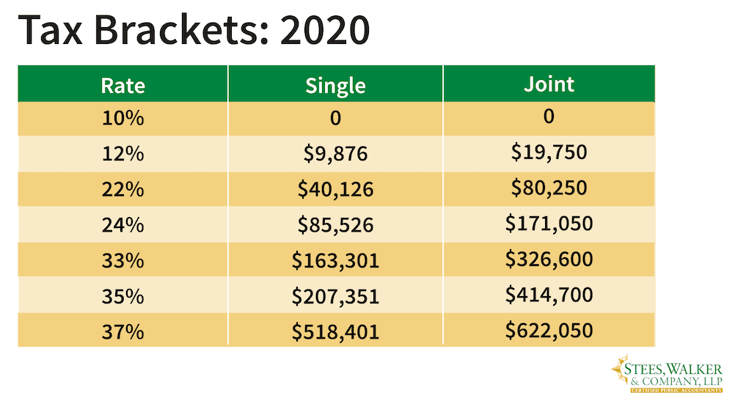Click the 37% rate cell

click(x=122, y=331)
